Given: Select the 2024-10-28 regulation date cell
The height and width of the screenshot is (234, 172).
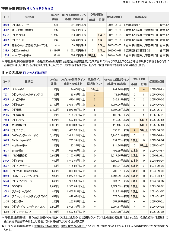Looking at the screenshot, I should pos(114,55).
